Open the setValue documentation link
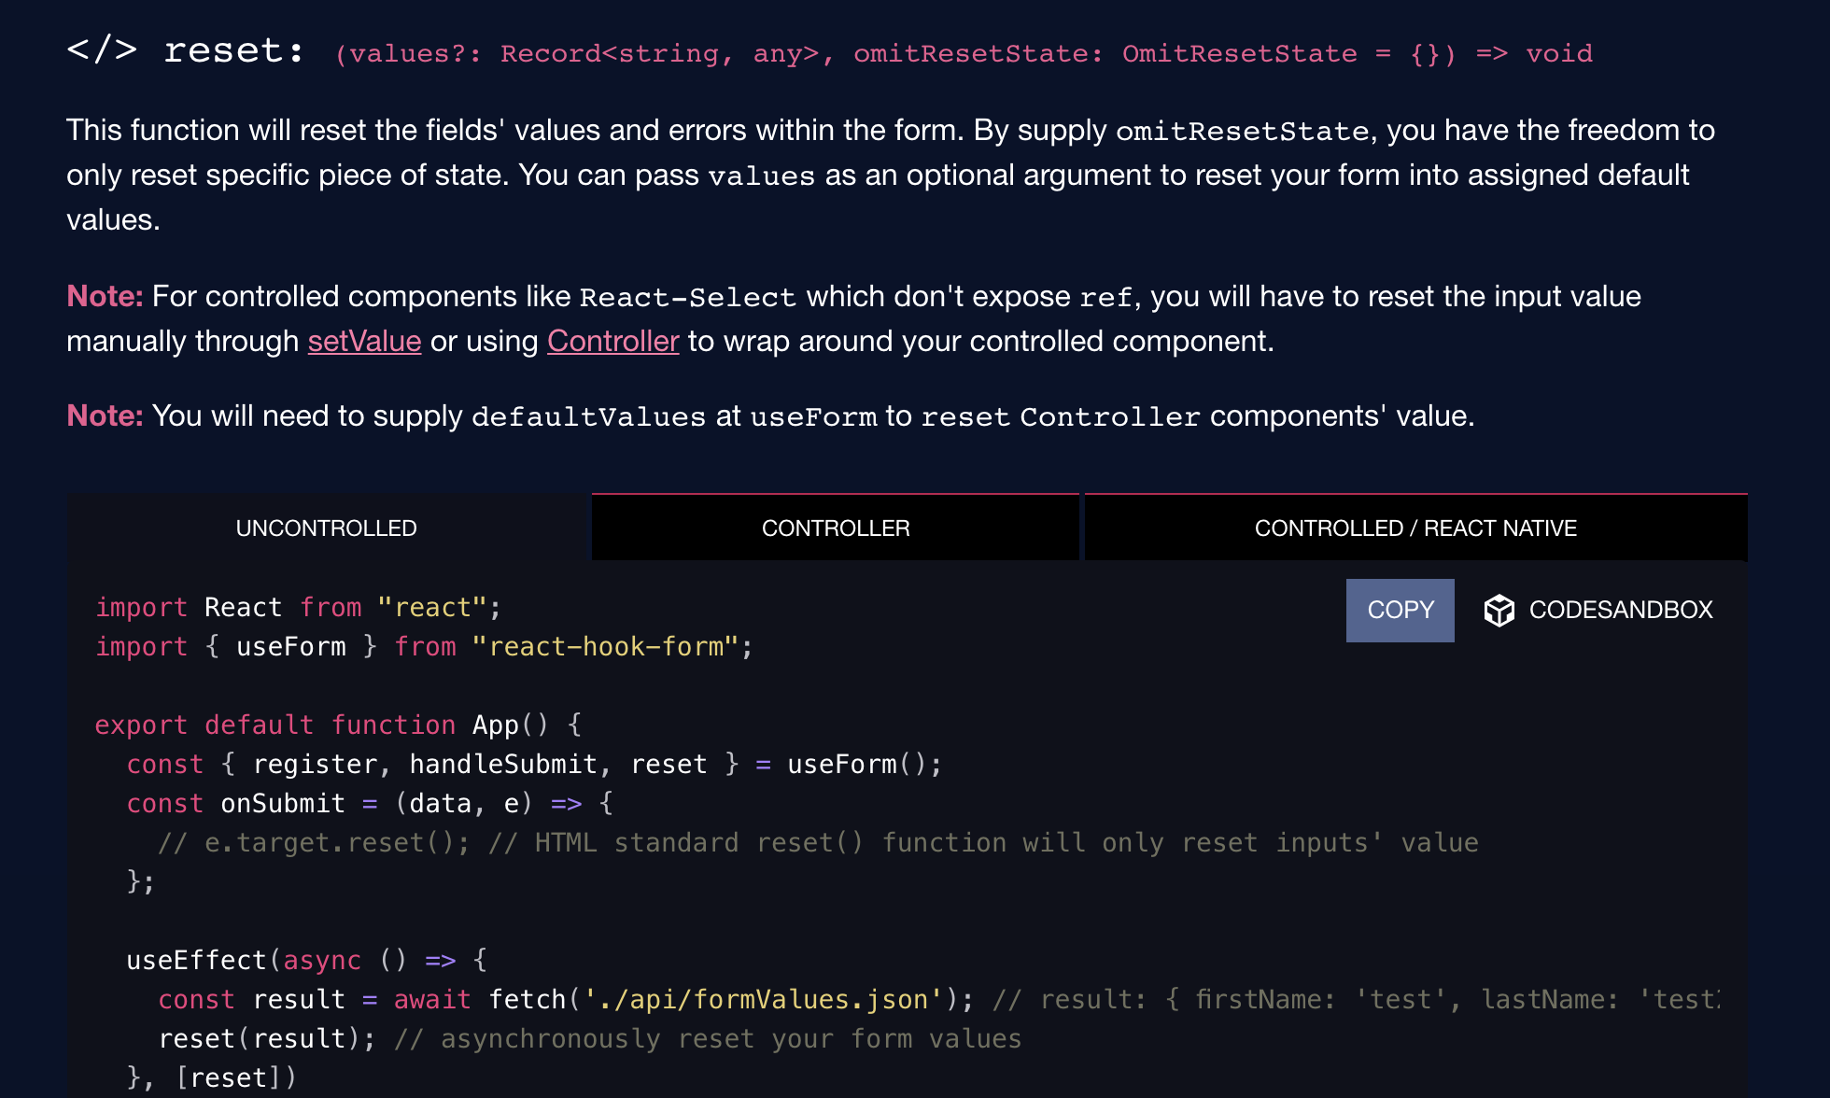Image resolution: width=1830 pixels, height=1098 pixels. [364, 341]
